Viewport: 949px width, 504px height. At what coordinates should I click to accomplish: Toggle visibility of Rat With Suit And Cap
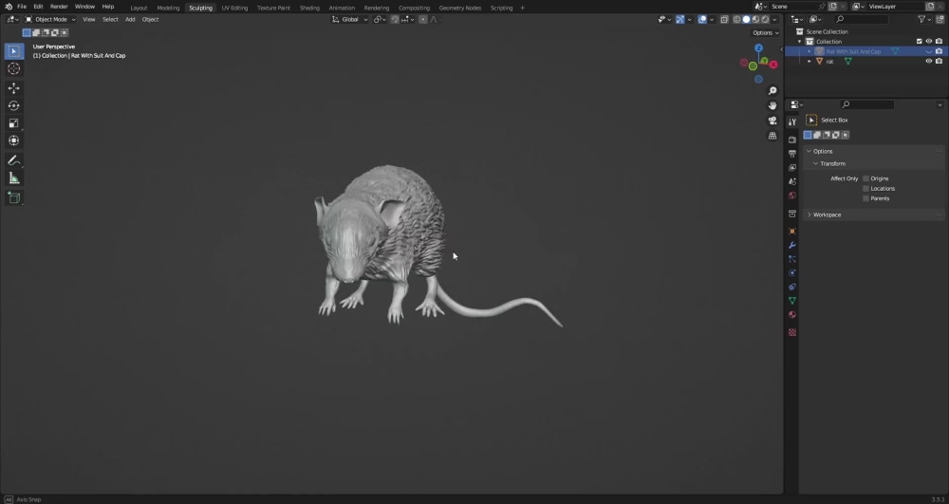[929, 51]
